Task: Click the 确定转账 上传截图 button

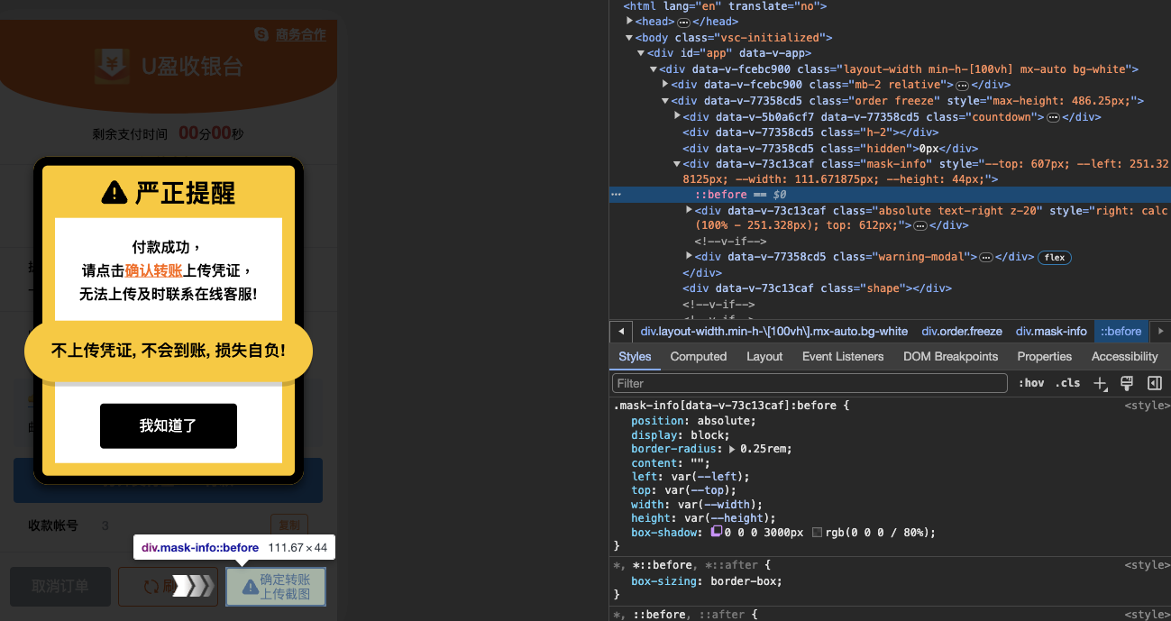Action: coord(275,587)
